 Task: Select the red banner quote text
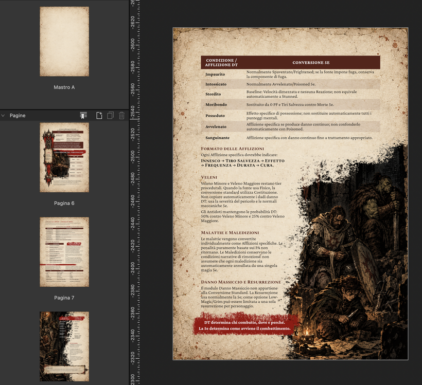[x=244, y=325]
